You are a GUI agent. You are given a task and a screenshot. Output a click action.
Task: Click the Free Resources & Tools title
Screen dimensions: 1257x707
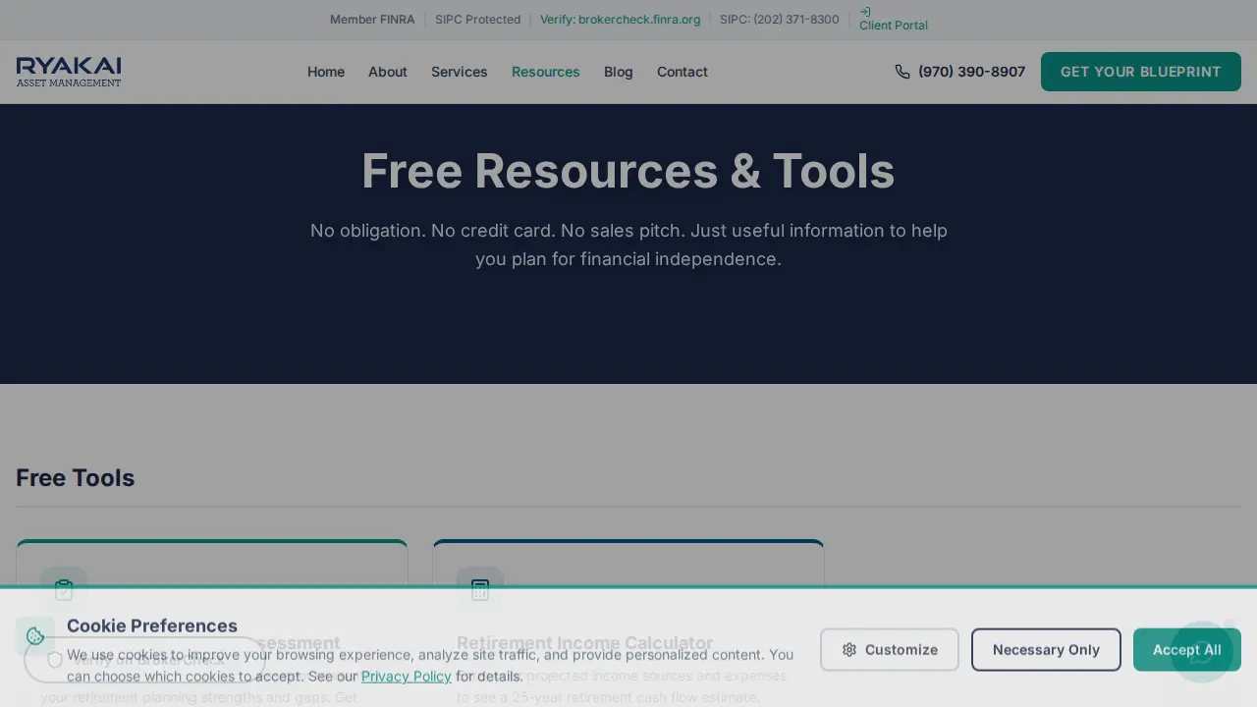pos(628,171)
